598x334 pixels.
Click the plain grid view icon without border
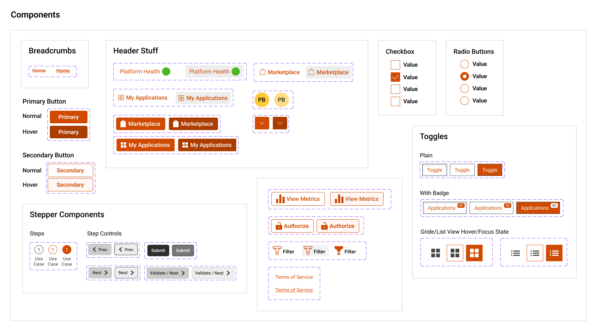[435, 253]
